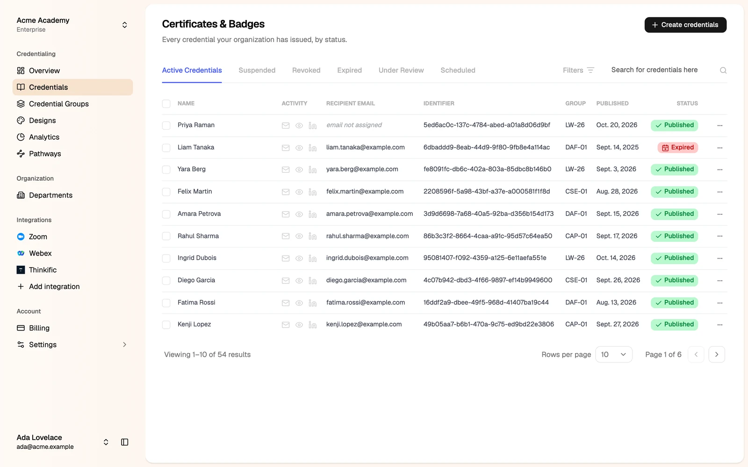This screenshot has height=467, width=748.
Task: Check the box for Rahul Sharma
Action: pos(166,236)
